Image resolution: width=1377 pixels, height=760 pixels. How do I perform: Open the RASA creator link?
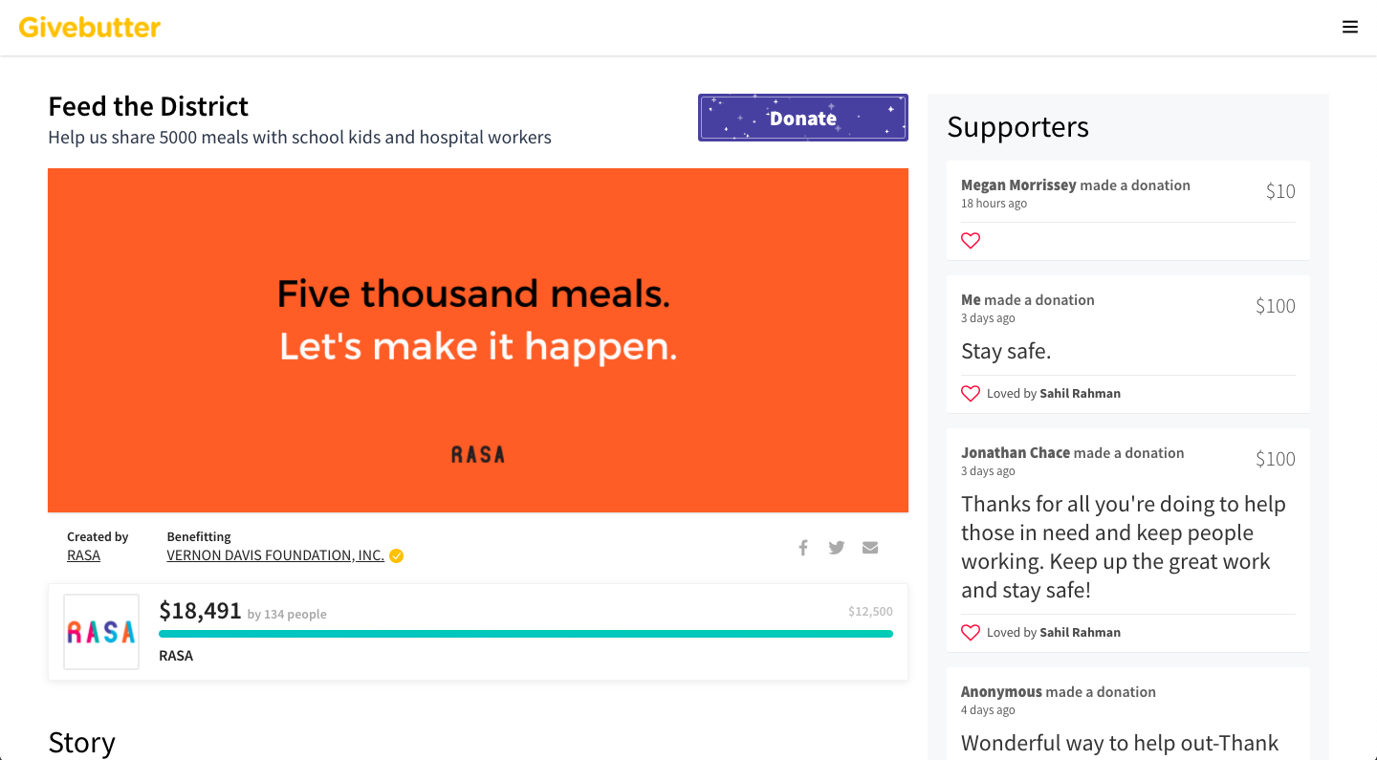click(83, 555)
